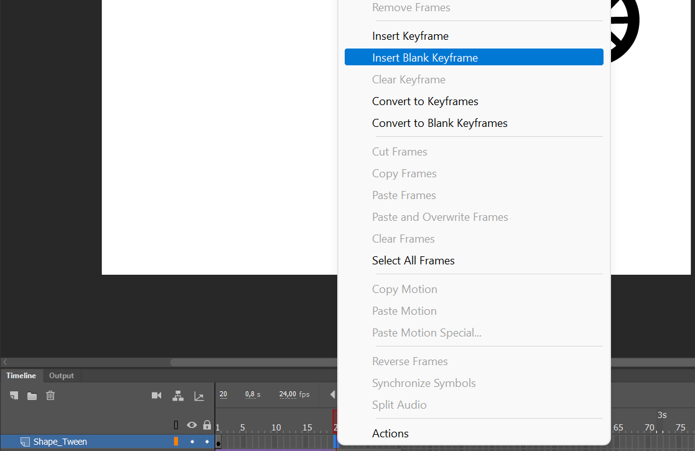Image resolution: width=695 pixels, height=451 pixels.
Task: Click Remove Frames menu entry
Action: (x=474, y=7)
